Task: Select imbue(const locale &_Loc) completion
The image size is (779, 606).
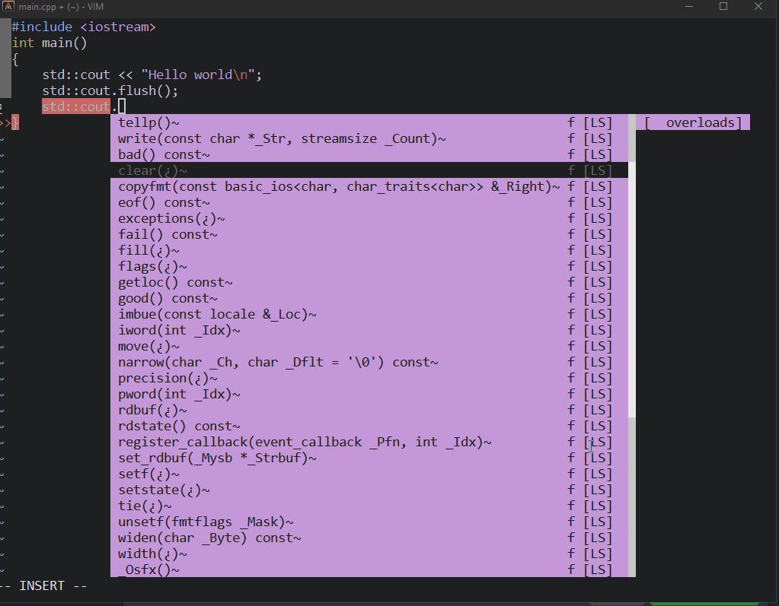Action: (x=369, y=314)
